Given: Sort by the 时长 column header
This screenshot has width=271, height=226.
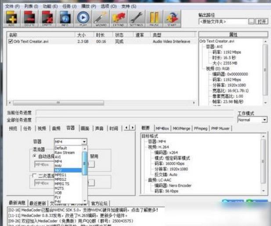Looking at the screenshot, I should (103, 35).
